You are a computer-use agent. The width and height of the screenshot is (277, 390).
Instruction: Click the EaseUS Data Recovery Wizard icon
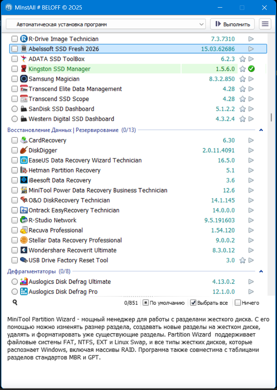tap(24, 160)
